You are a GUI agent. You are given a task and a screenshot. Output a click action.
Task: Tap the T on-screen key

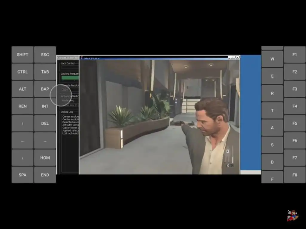[272, 110]
